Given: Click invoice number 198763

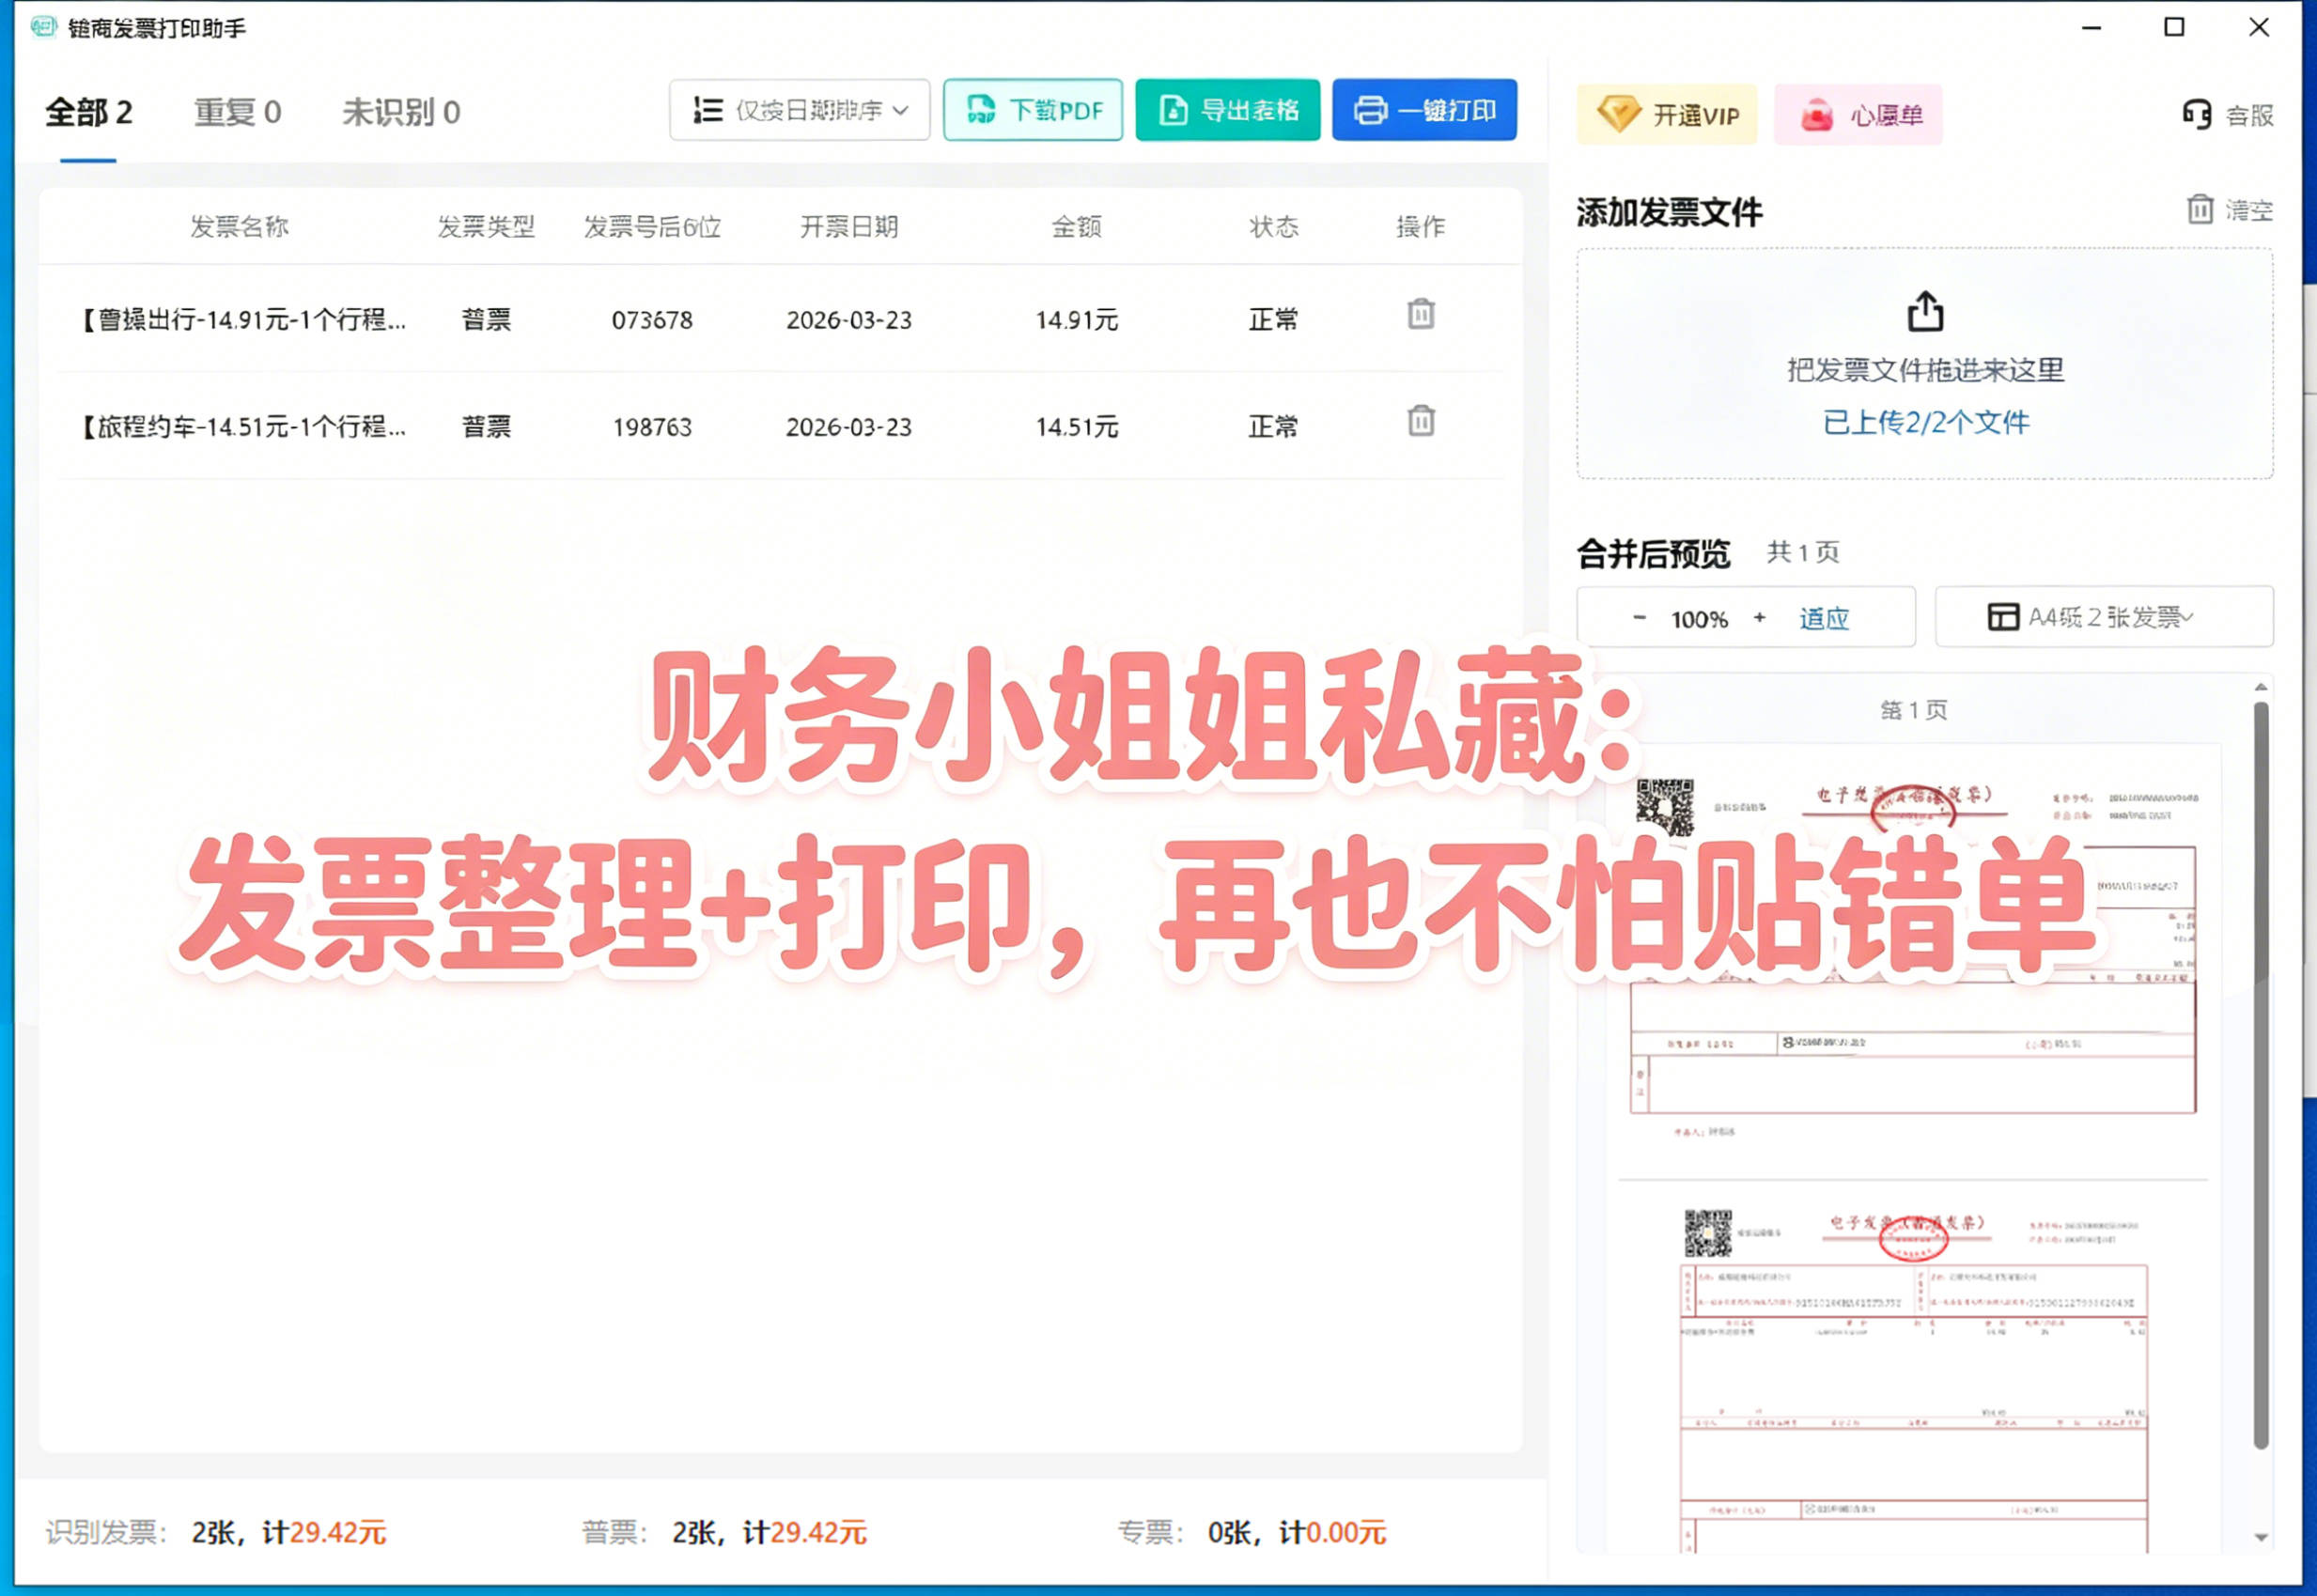Looking at the screenshot, I should point(652,427).
